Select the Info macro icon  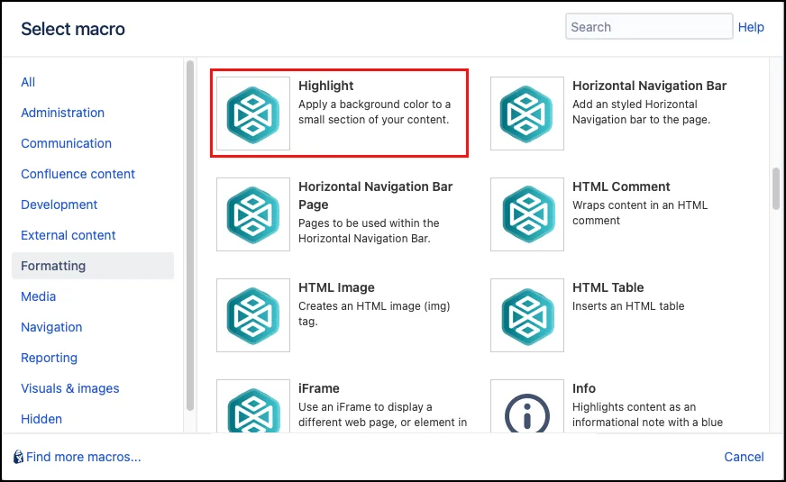click(x=526, y=406)
